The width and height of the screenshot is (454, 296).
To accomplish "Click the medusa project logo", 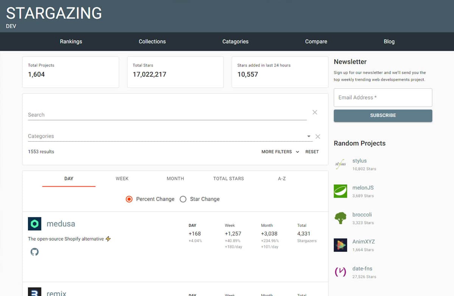I will pos(34,224).
